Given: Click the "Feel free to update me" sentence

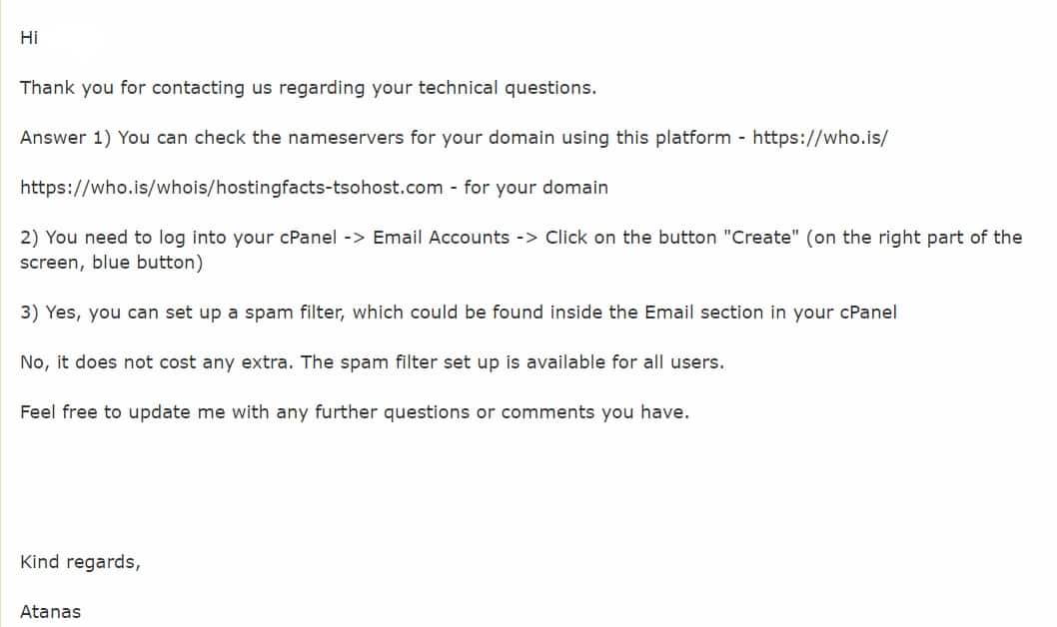Looking at the screenshot, I should [355, 412].
